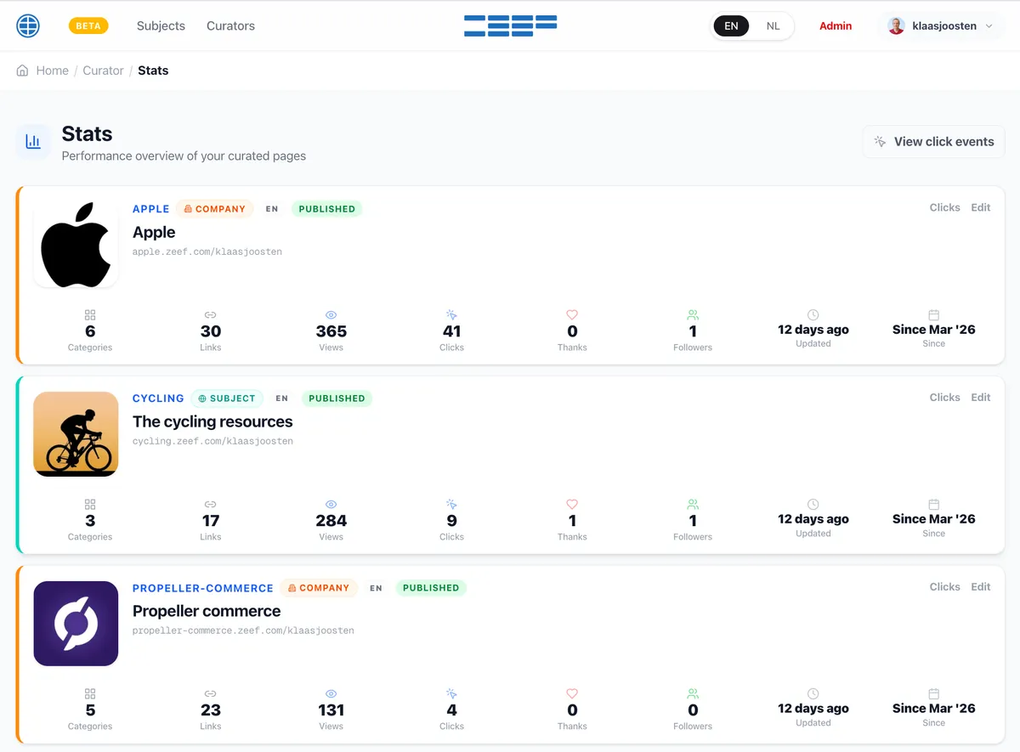Edit the Propeller commerce page
This screenshot has height=752, width=1020.
(x=981, y=586)
